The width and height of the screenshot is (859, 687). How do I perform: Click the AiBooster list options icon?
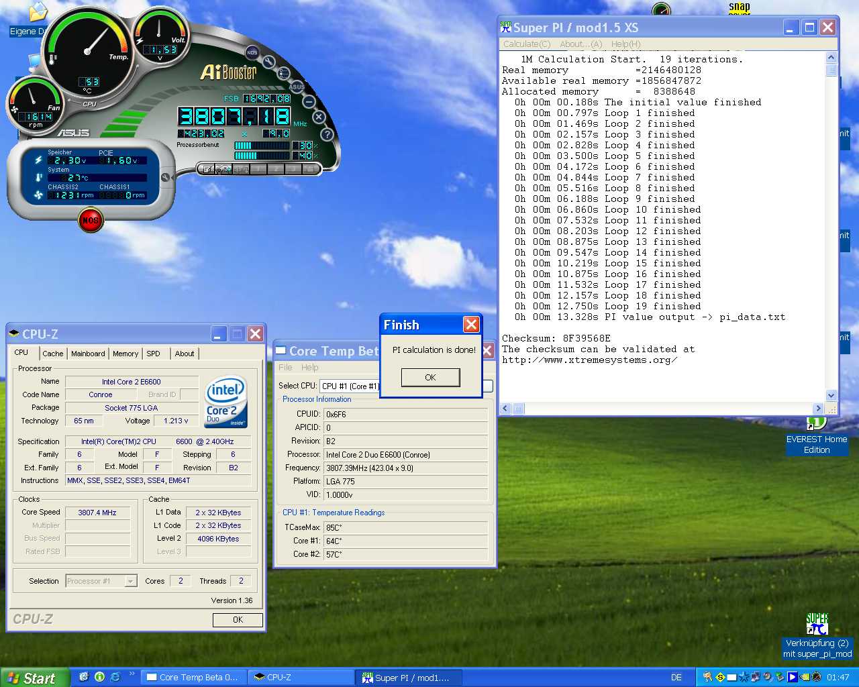point(284,73)
